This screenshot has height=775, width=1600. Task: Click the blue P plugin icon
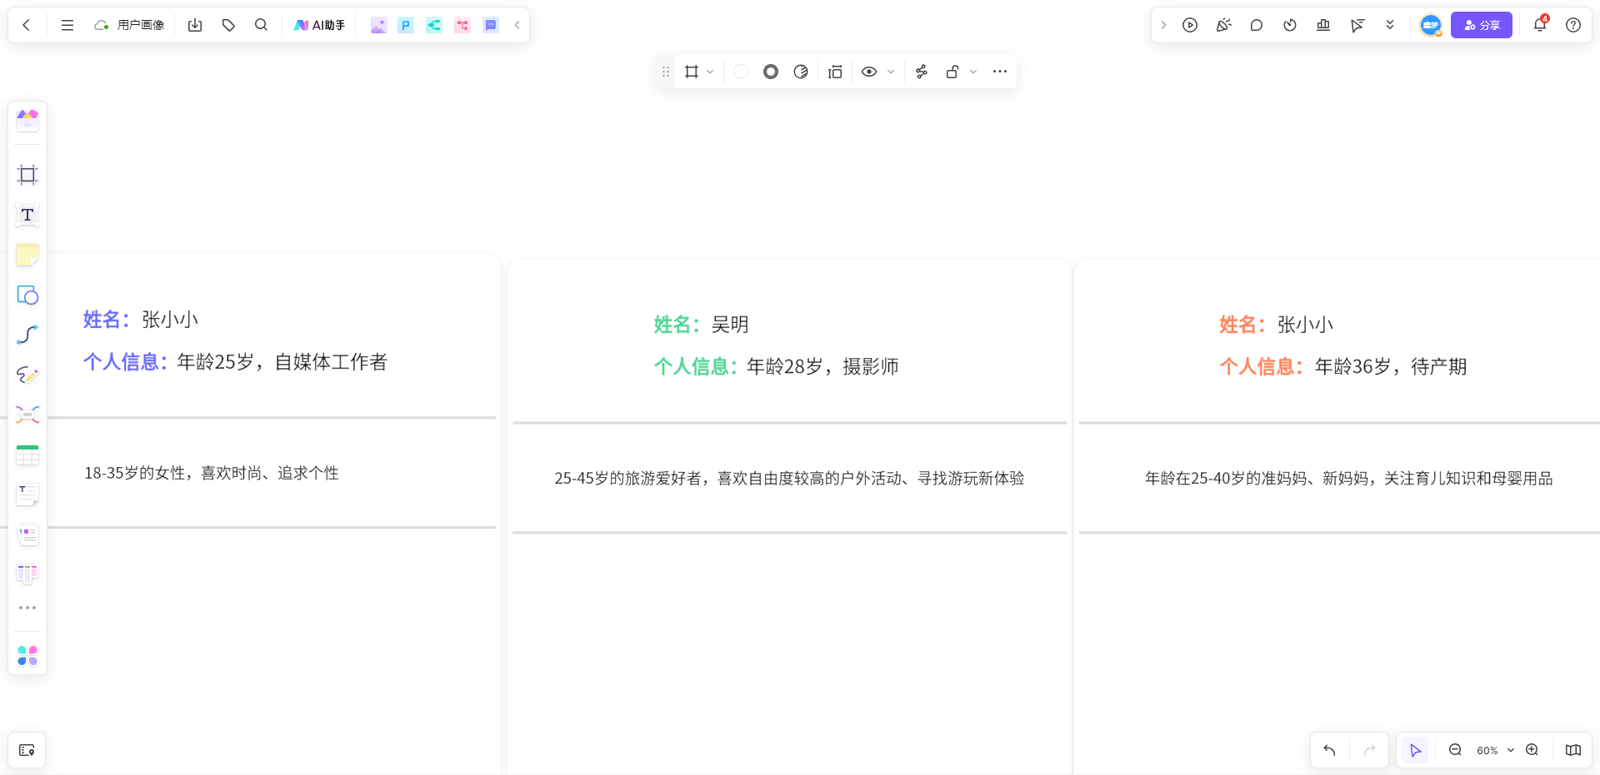(406, 25)
